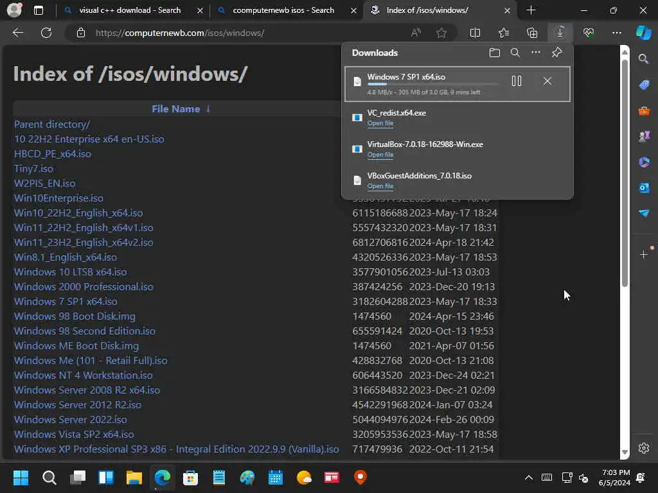
Task: Pin the Downloads panel
Action: 556,53
